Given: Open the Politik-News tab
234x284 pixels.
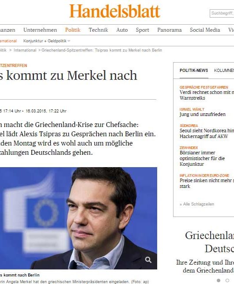Looking at the screenshot, I should click(x=194, y=71).
